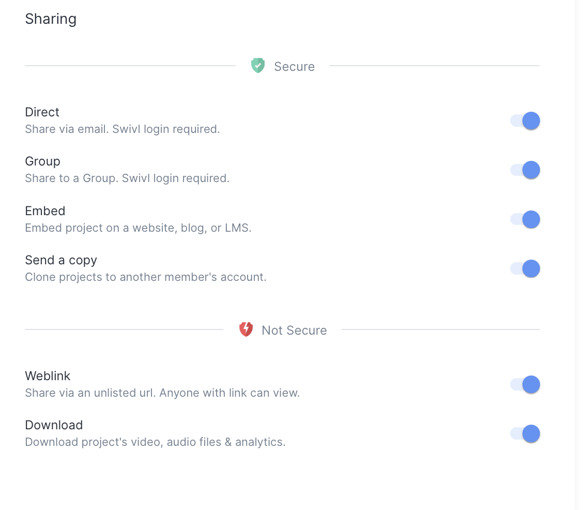Disable the Direct sharing toggle
This screenshot has width=583, height=510.
525,121
